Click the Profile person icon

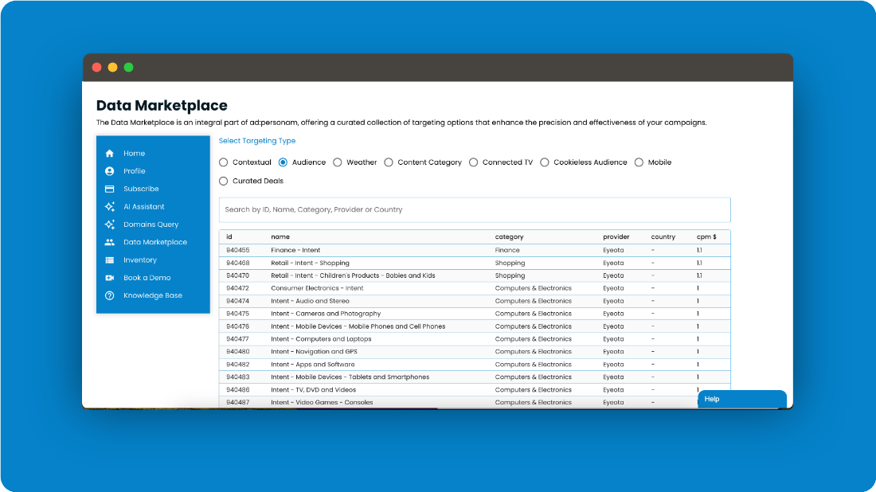[x=110, y=171]
